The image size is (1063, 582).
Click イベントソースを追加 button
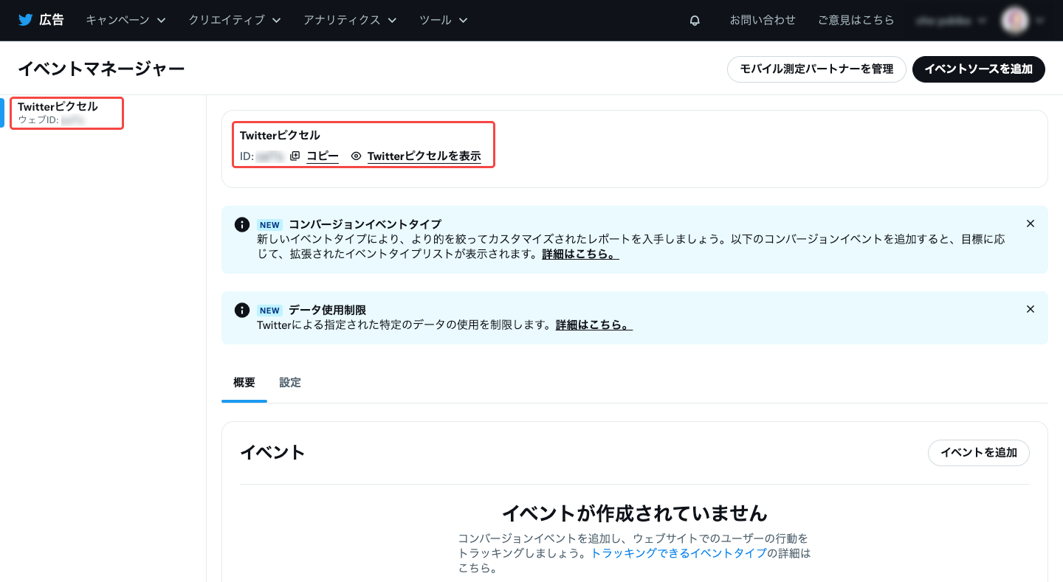coord(979,69)
